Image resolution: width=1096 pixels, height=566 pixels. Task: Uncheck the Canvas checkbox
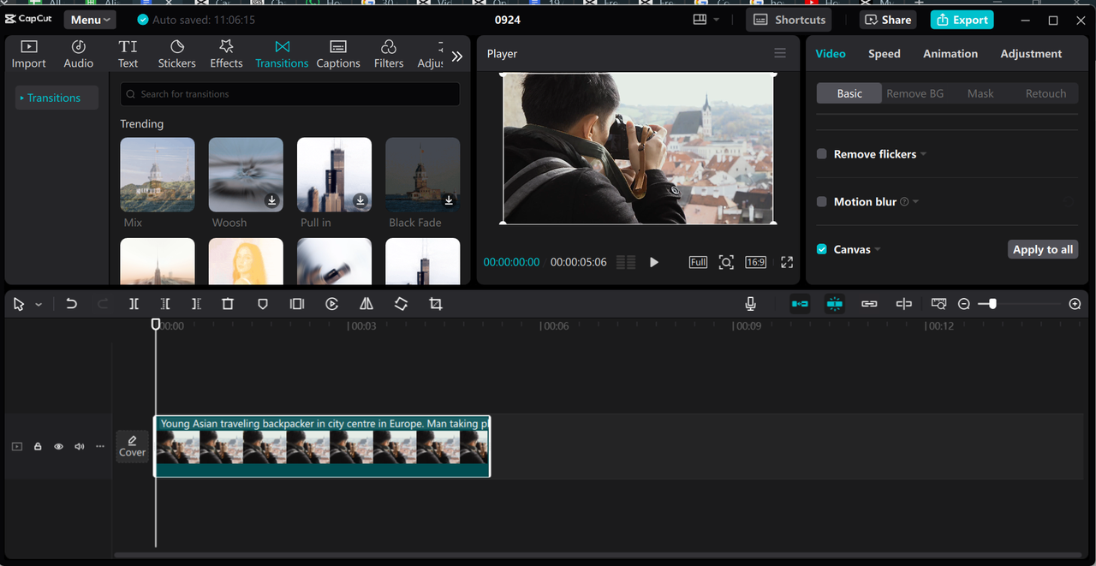pyautogui.click(x=822, y=249)
